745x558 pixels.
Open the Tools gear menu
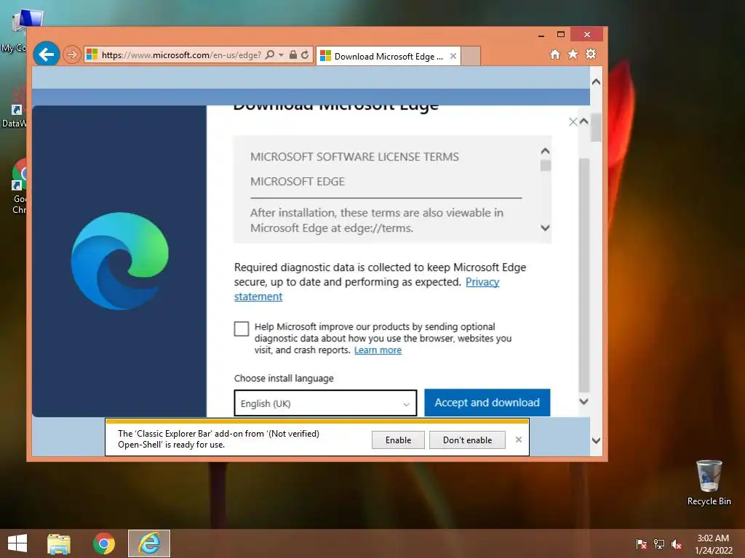(x=591, y=54)
